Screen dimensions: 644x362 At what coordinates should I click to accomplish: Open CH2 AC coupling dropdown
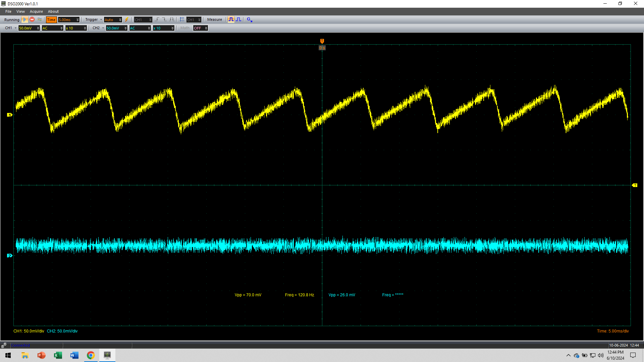pyautogui.click(x=140, y=28)
